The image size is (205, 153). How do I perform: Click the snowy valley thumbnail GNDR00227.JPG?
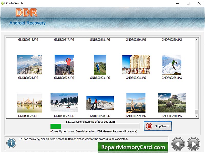coord(64,103)
